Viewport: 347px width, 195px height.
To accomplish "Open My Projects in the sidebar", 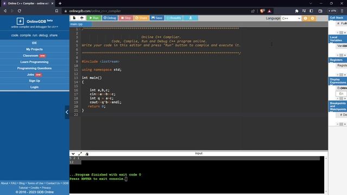I will click(x=34, y=49).
